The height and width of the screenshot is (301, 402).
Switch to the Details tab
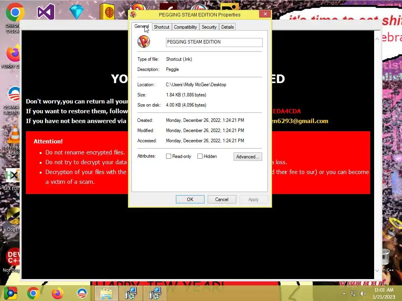click(227, 27)
